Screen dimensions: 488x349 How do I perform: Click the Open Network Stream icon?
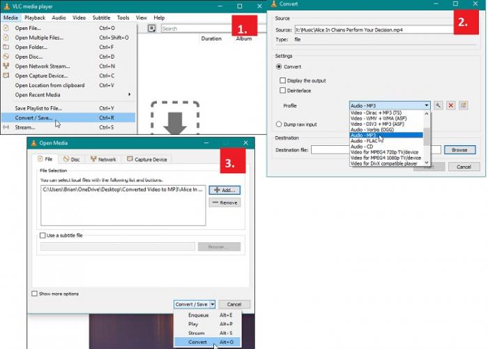coord(6,66)
